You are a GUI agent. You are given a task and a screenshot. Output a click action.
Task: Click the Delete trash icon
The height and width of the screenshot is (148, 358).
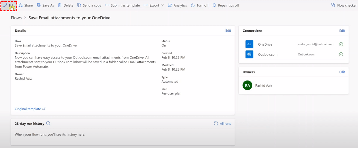(60, 5)
